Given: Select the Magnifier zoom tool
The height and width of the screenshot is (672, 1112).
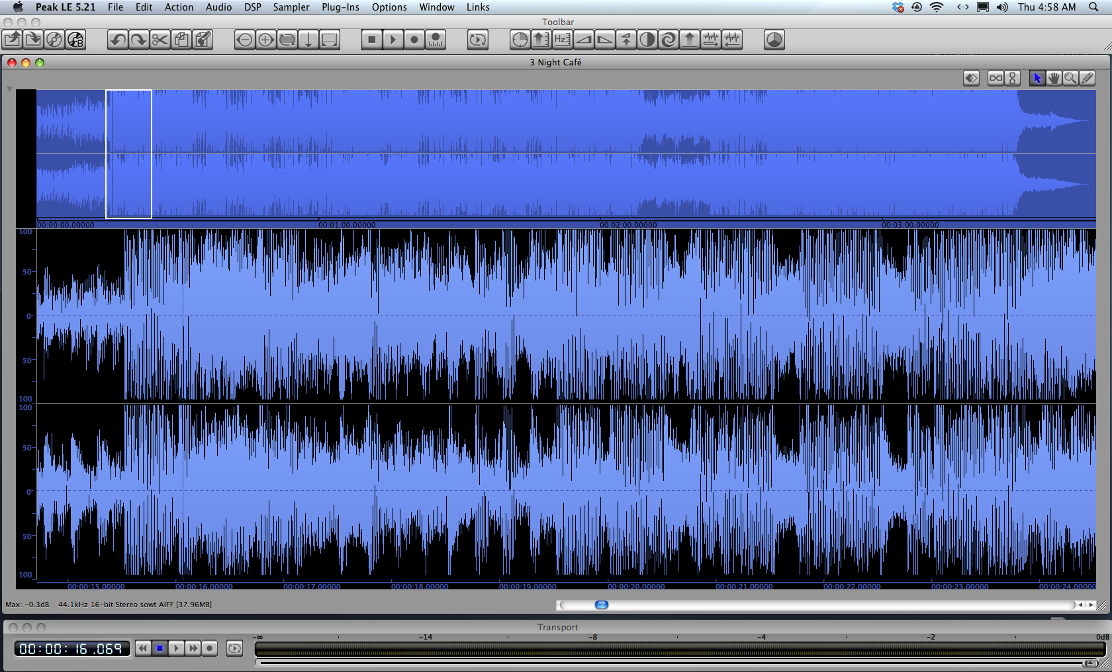Looking at the screenshot, I should pyautogui.click(x=1070, y=78).
